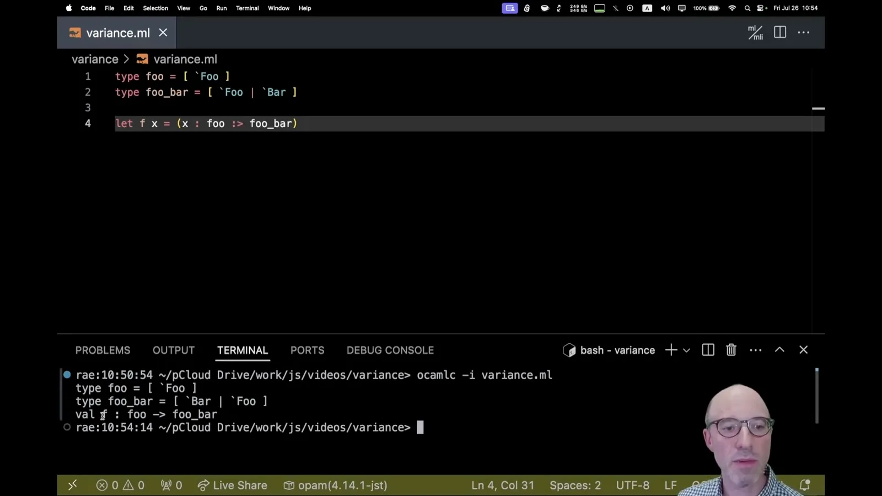
Task: Create a new terminal with plus icon
Action: pos(671,350)
